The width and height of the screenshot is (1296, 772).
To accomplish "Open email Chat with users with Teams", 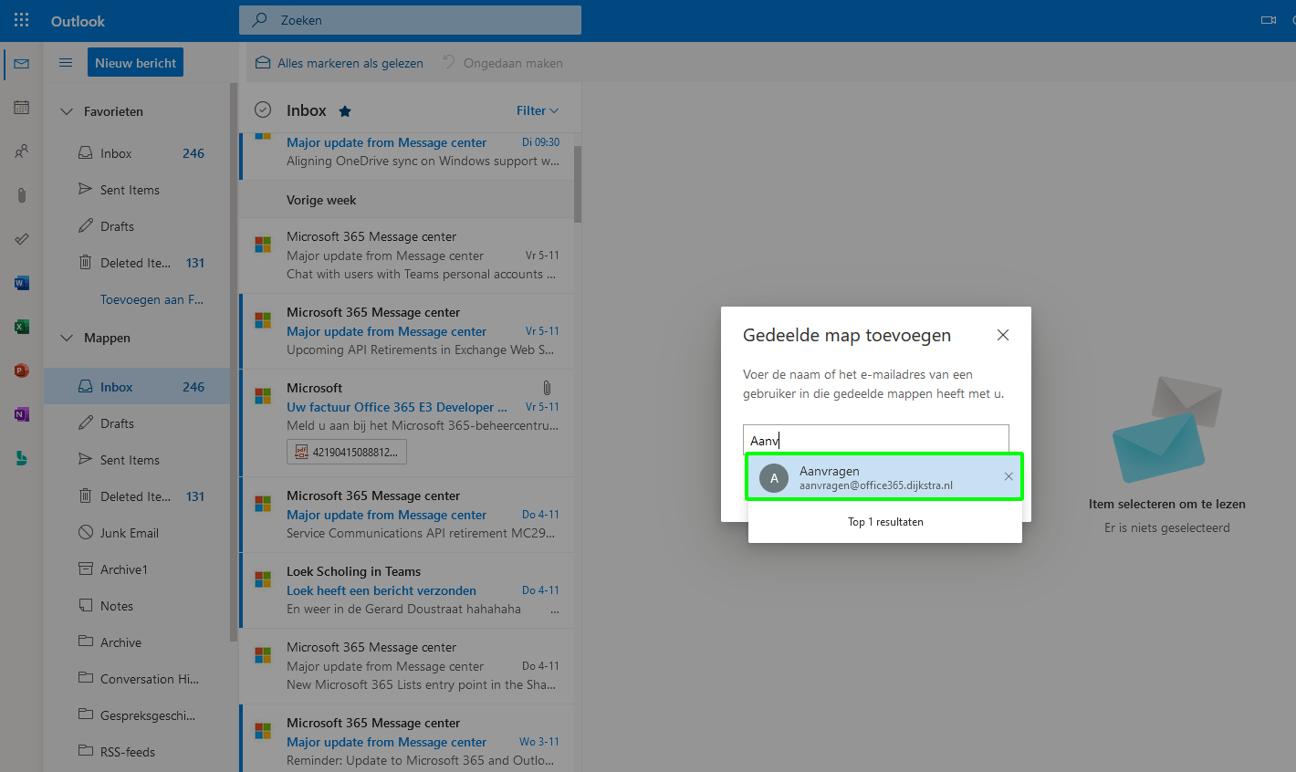I will [407, 256].
